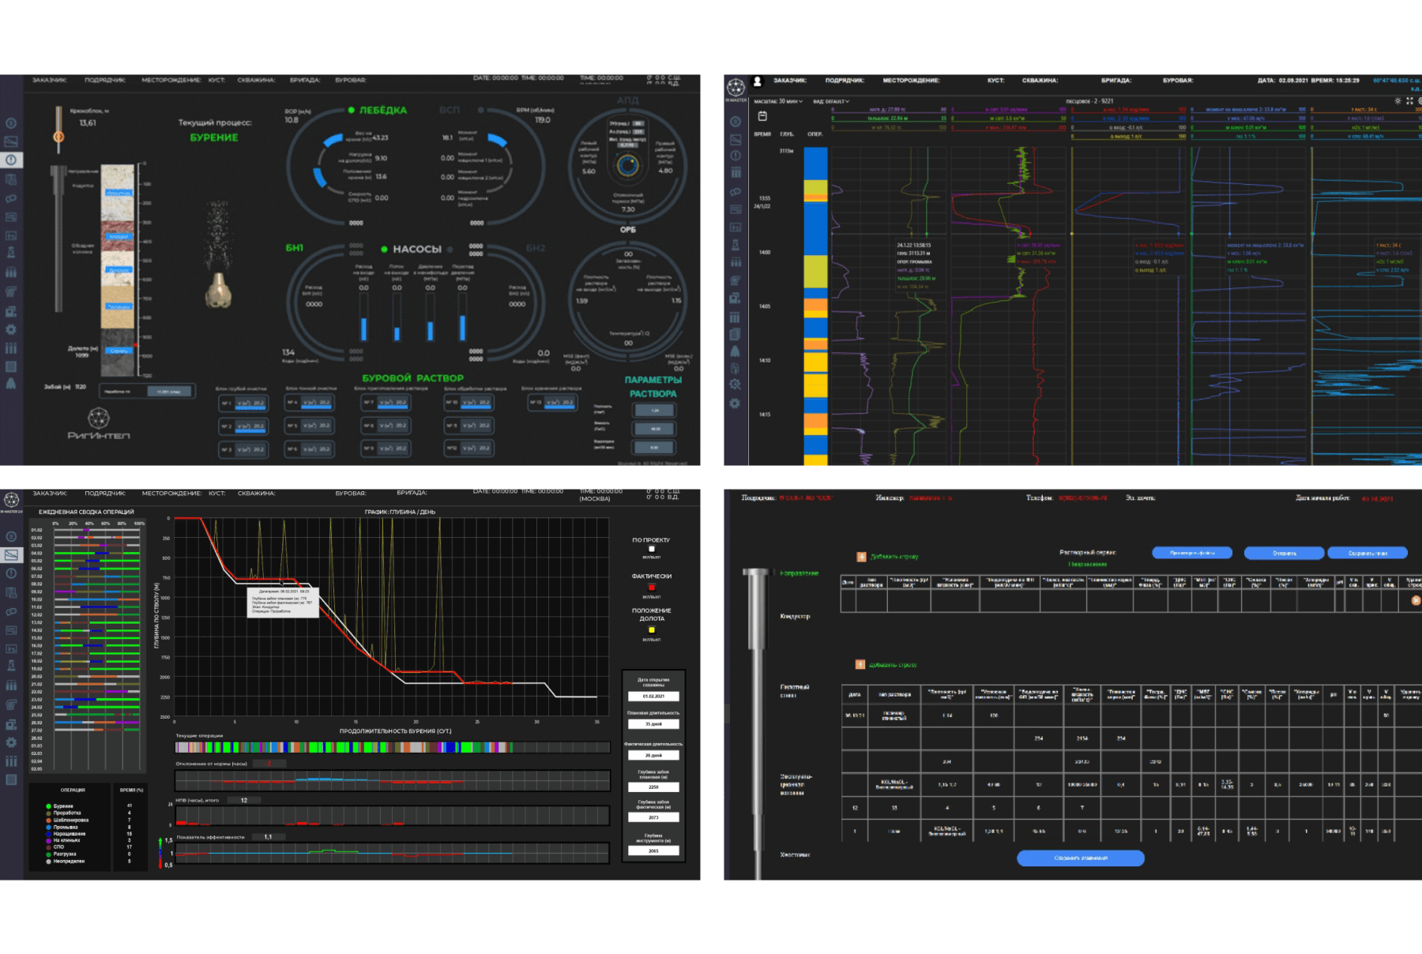Image resolution: width=1422 pixels, height=954 pixels.
Task: Click orange add-row icon above first mud table
Action: [861, 557]
